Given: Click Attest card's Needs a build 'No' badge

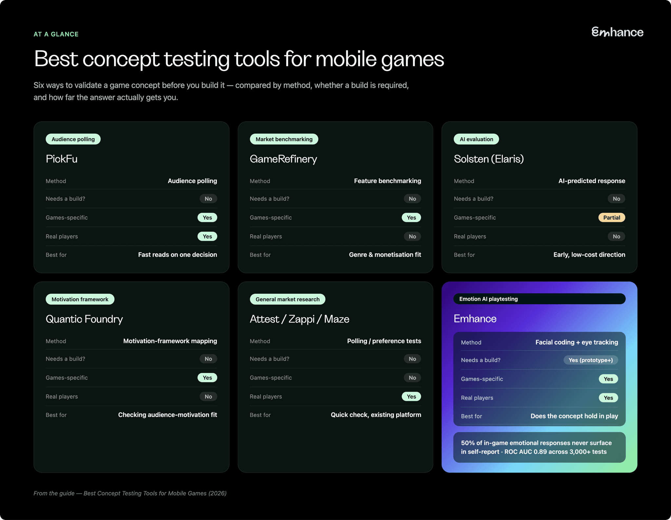Looking at the screenshot, I should pos(412,359).
